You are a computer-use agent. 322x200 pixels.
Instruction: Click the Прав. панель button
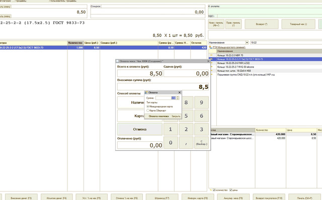tap(233, 24)
